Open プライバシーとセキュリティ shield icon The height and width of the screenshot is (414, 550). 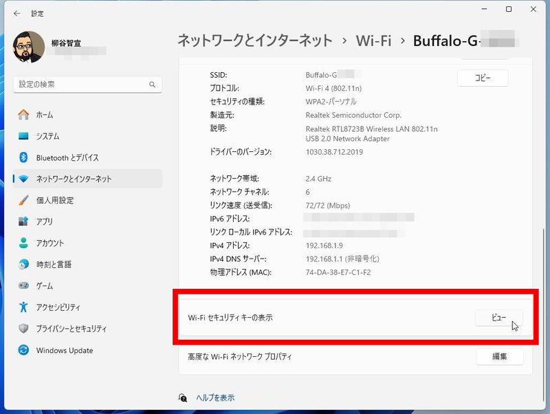pos(23,329)
